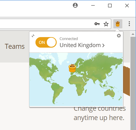The height and width of the screenshot is (130, 136).
Task: Close the browser window
Action: click(x=127, y=6)
